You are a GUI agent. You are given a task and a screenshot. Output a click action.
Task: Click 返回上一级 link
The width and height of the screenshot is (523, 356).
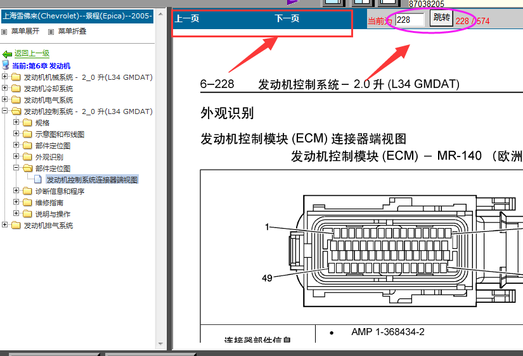coord(32,53)
